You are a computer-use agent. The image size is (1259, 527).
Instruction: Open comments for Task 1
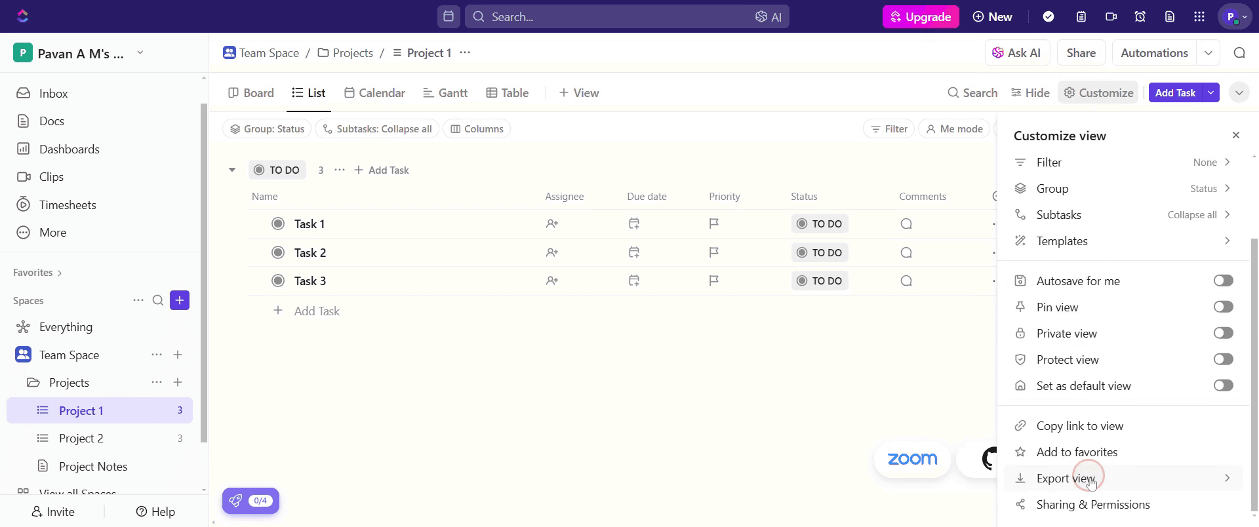click(x=906, y=224)
